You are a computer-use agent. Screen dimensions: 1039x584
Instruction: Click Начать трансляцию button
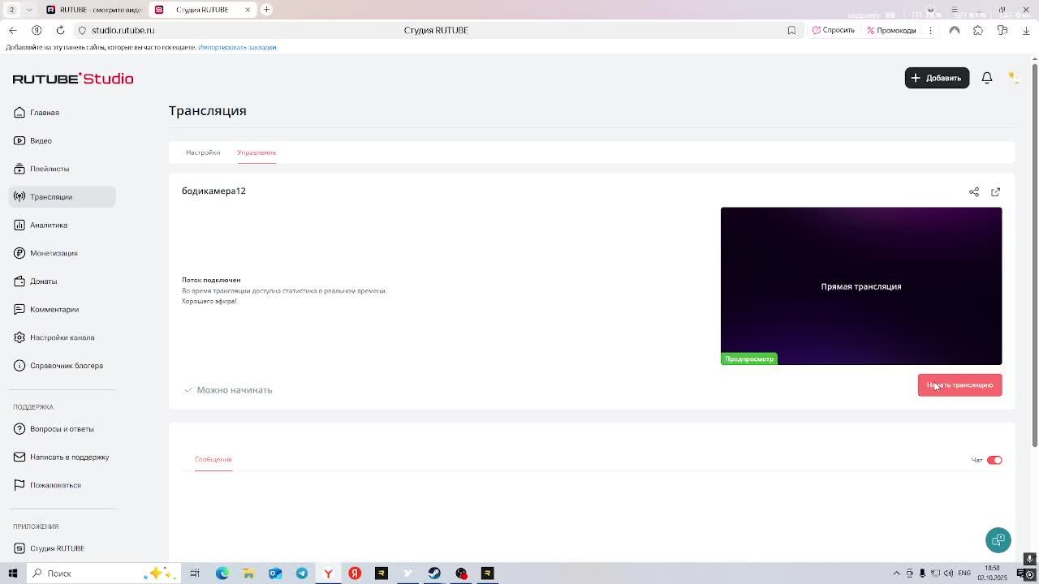pyautogui.click(x=959, y=385)
